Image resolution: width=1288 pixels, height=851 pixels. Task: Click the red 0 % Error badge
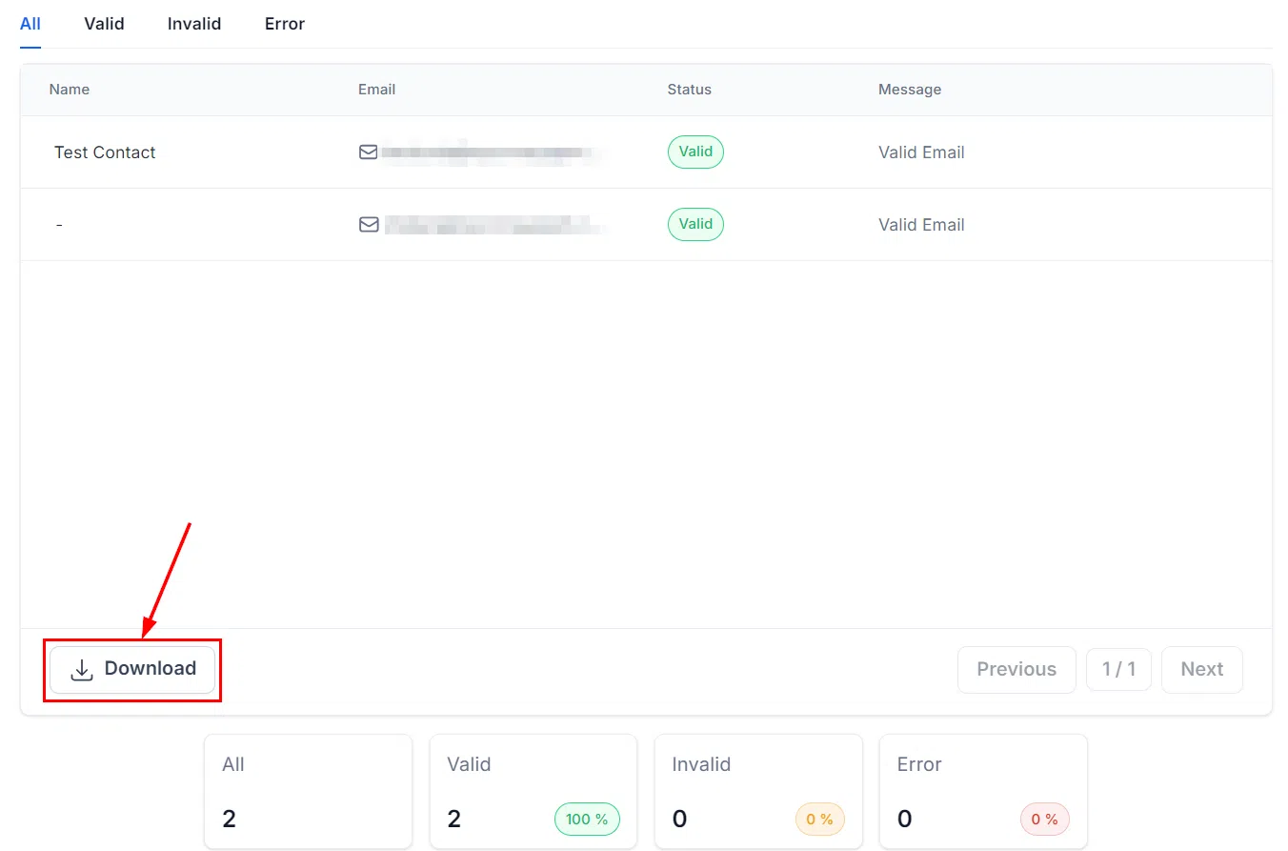pyautogui.click(x=1045, y=819)
